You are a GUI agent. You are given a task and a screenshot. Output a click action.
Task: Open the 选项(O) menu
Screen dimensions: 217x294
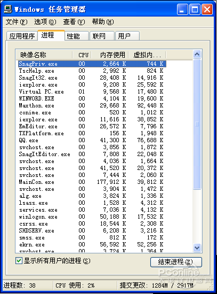pos(45,22)
